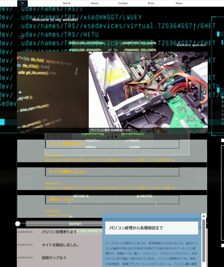Image resolution: width=224 pixels, height=267 pixels.
Task: Click the heading パソコン修理から各種相談まで
Action: [x=136, y=228]
